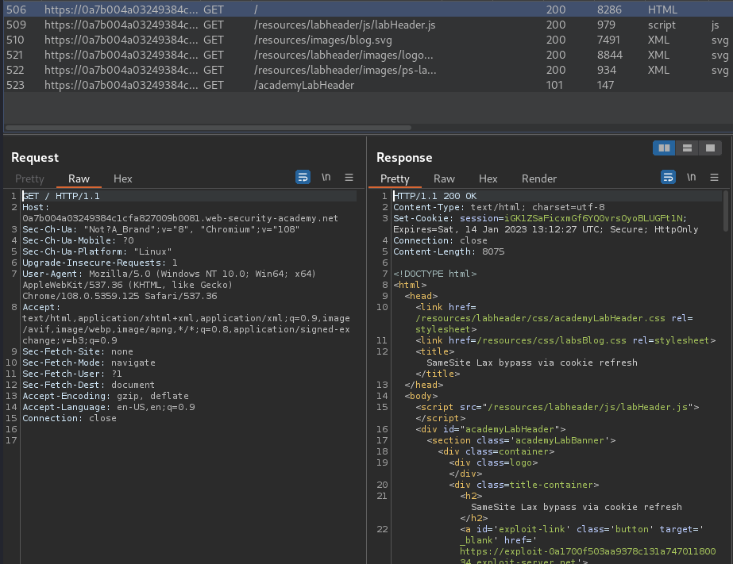Select history row 523 /academyLabHeader
Screen dimensions: 733x564
point(368,85)
